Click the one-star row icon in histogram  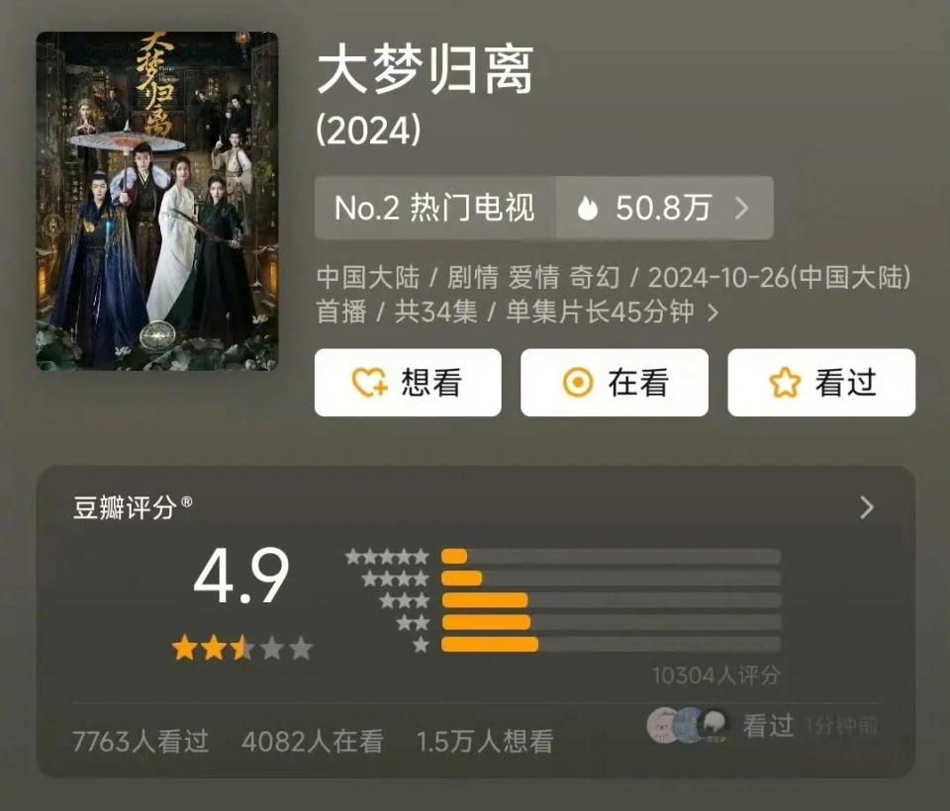422,645
